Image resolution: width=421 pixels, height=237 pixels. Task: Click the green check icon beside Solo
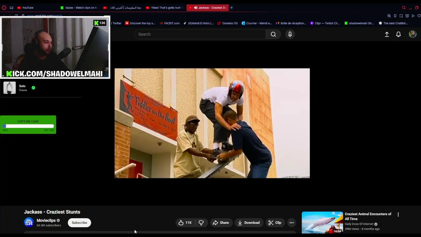pyautogui.click(x=33, y=88)
